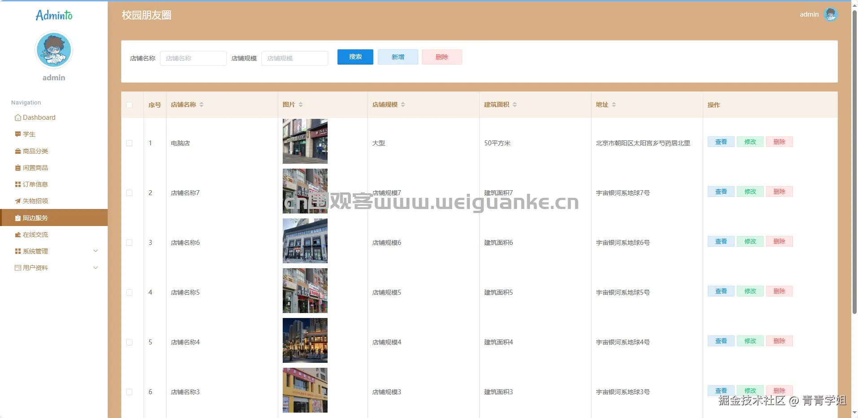
Task: Toggle the select-all header checkbox
Action: (x=129, y=105)
